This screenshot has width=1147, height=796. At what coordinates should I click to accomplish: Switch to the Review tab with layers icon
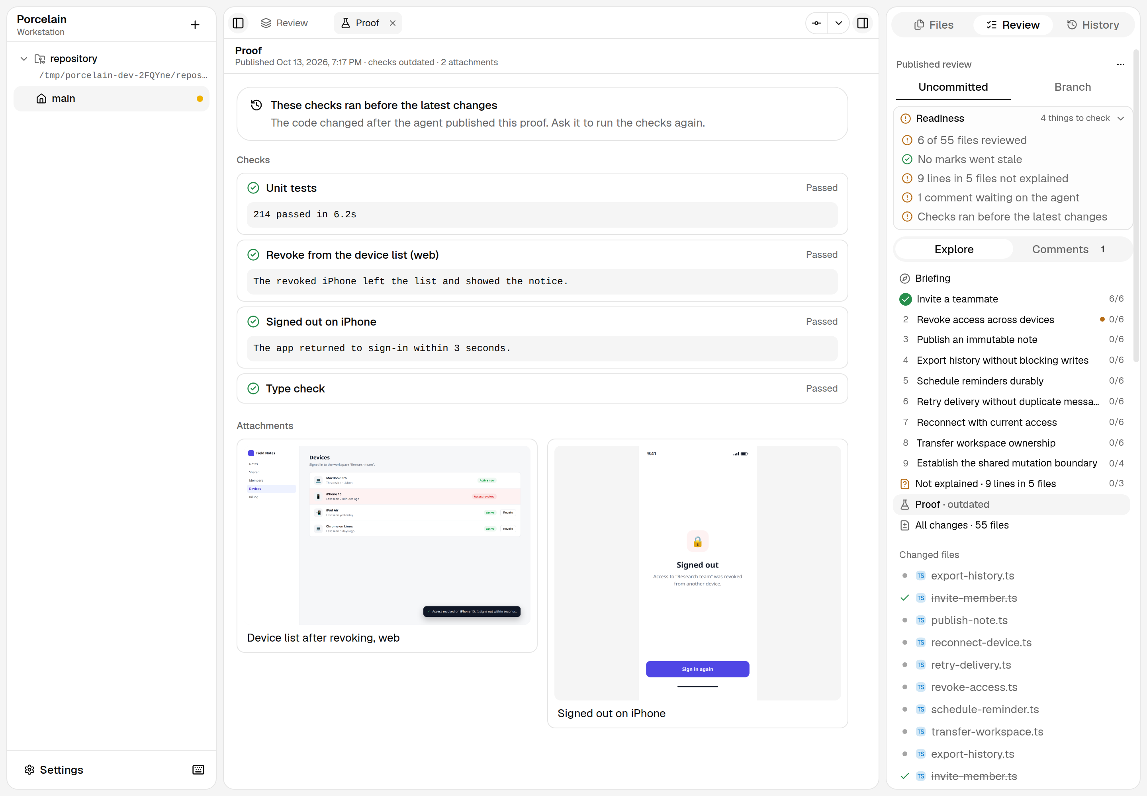tap(284, 23)
